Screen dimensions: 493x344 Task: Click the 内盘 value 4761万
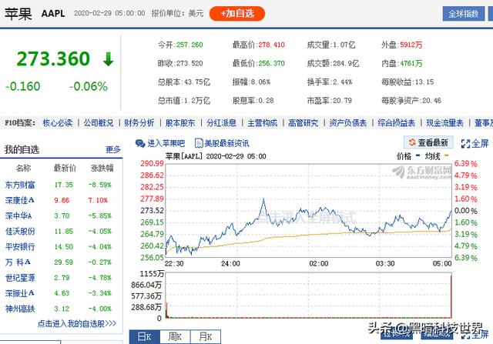click(x=411, y=63)
